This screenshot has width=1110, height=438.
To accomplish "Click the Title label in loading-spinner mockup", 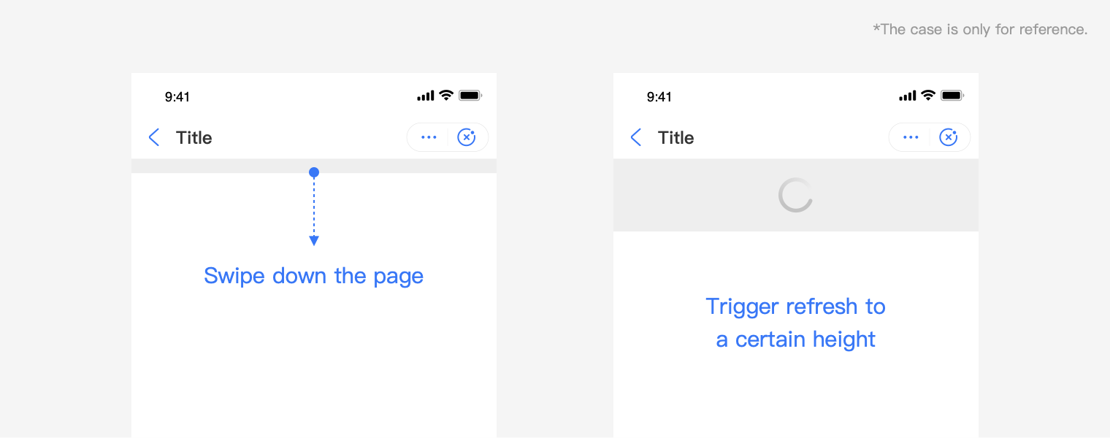I will [x=676, y=138].
